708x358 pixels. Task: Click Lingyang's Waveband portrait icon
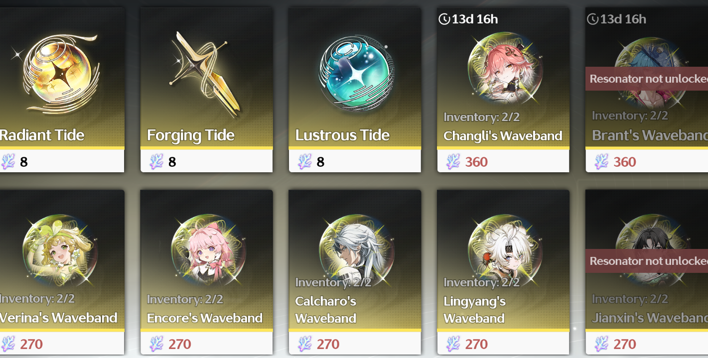[504, 251]
